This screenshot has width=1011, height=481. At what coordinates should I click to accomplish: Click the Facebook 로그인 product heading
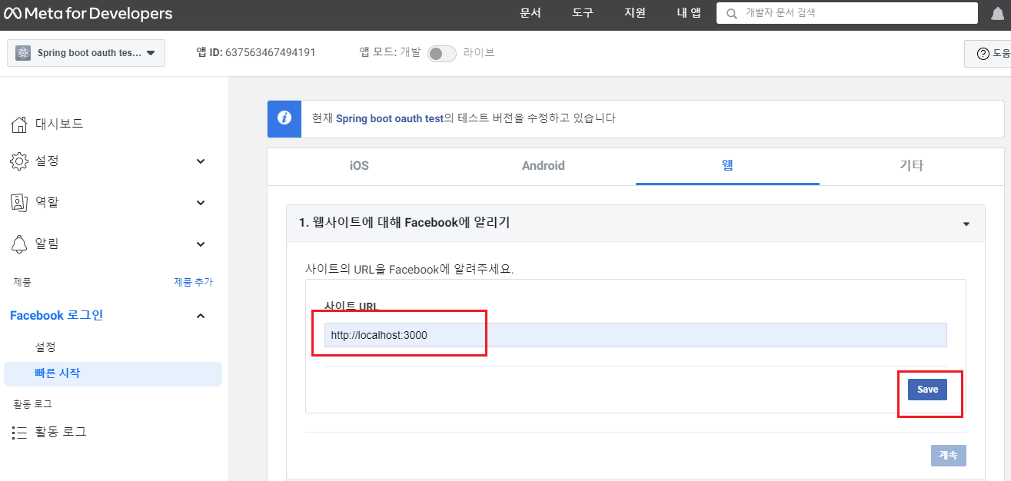click(x=56, y=316)
